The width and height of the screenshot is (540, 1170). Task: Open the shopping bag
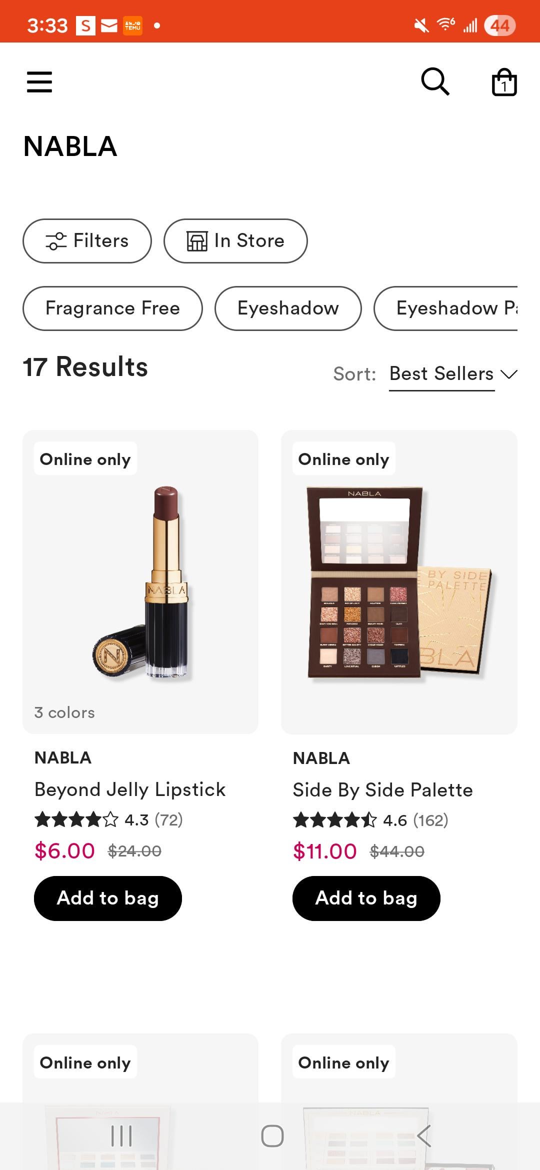[x=504, y=82]
